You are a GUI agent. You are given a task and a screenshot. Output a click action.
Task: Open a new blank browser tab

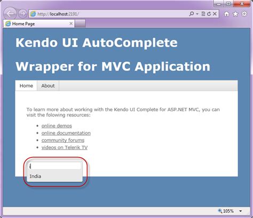point(80,24)
